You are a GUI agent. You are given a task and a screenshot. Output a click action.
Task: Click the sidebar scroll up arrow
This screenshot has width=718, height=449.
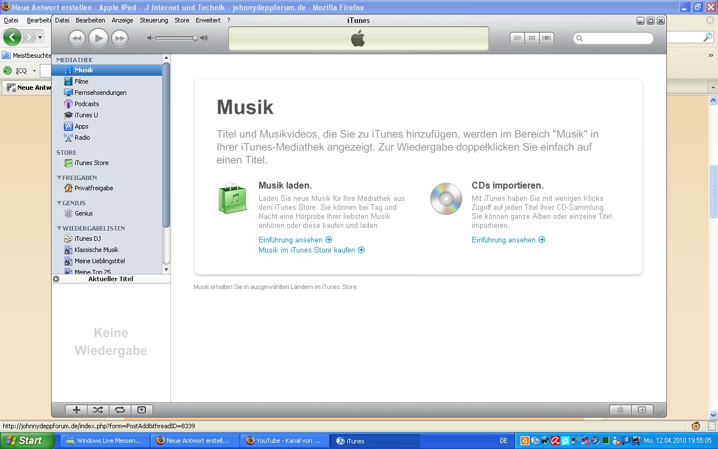tap(166, 58)
